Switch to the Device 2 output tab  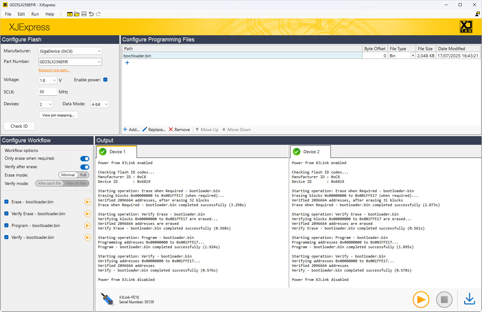coord(311,152)
